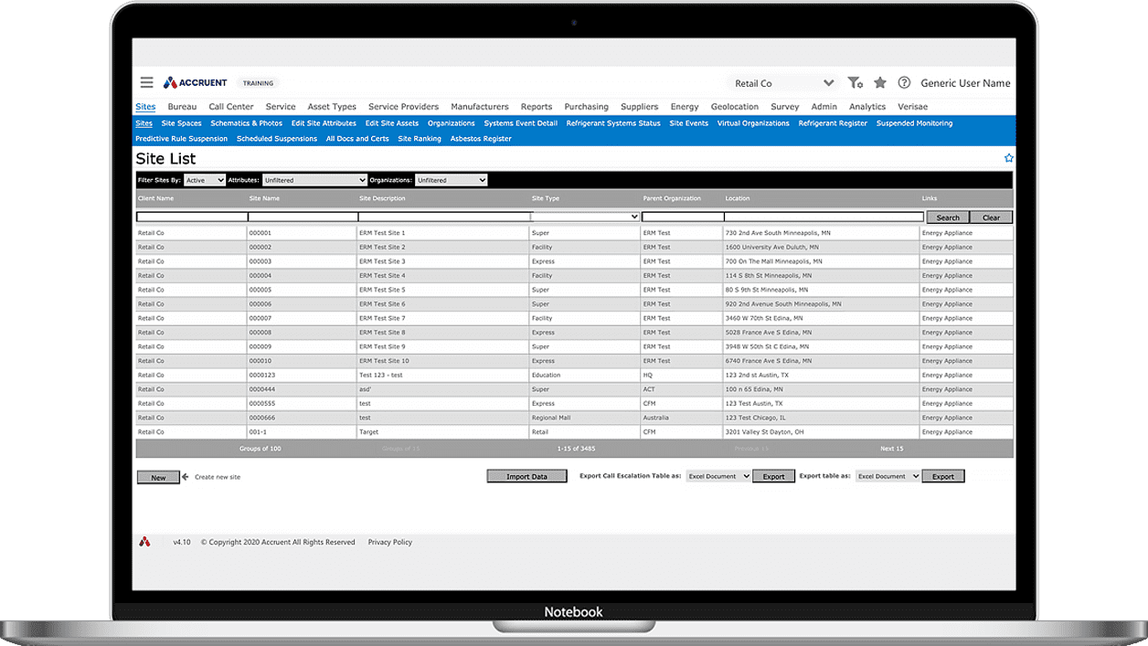Screen dimensions: 1148x646
Task: Open the Site Type filter dropdown
Action: coord(586,217)
